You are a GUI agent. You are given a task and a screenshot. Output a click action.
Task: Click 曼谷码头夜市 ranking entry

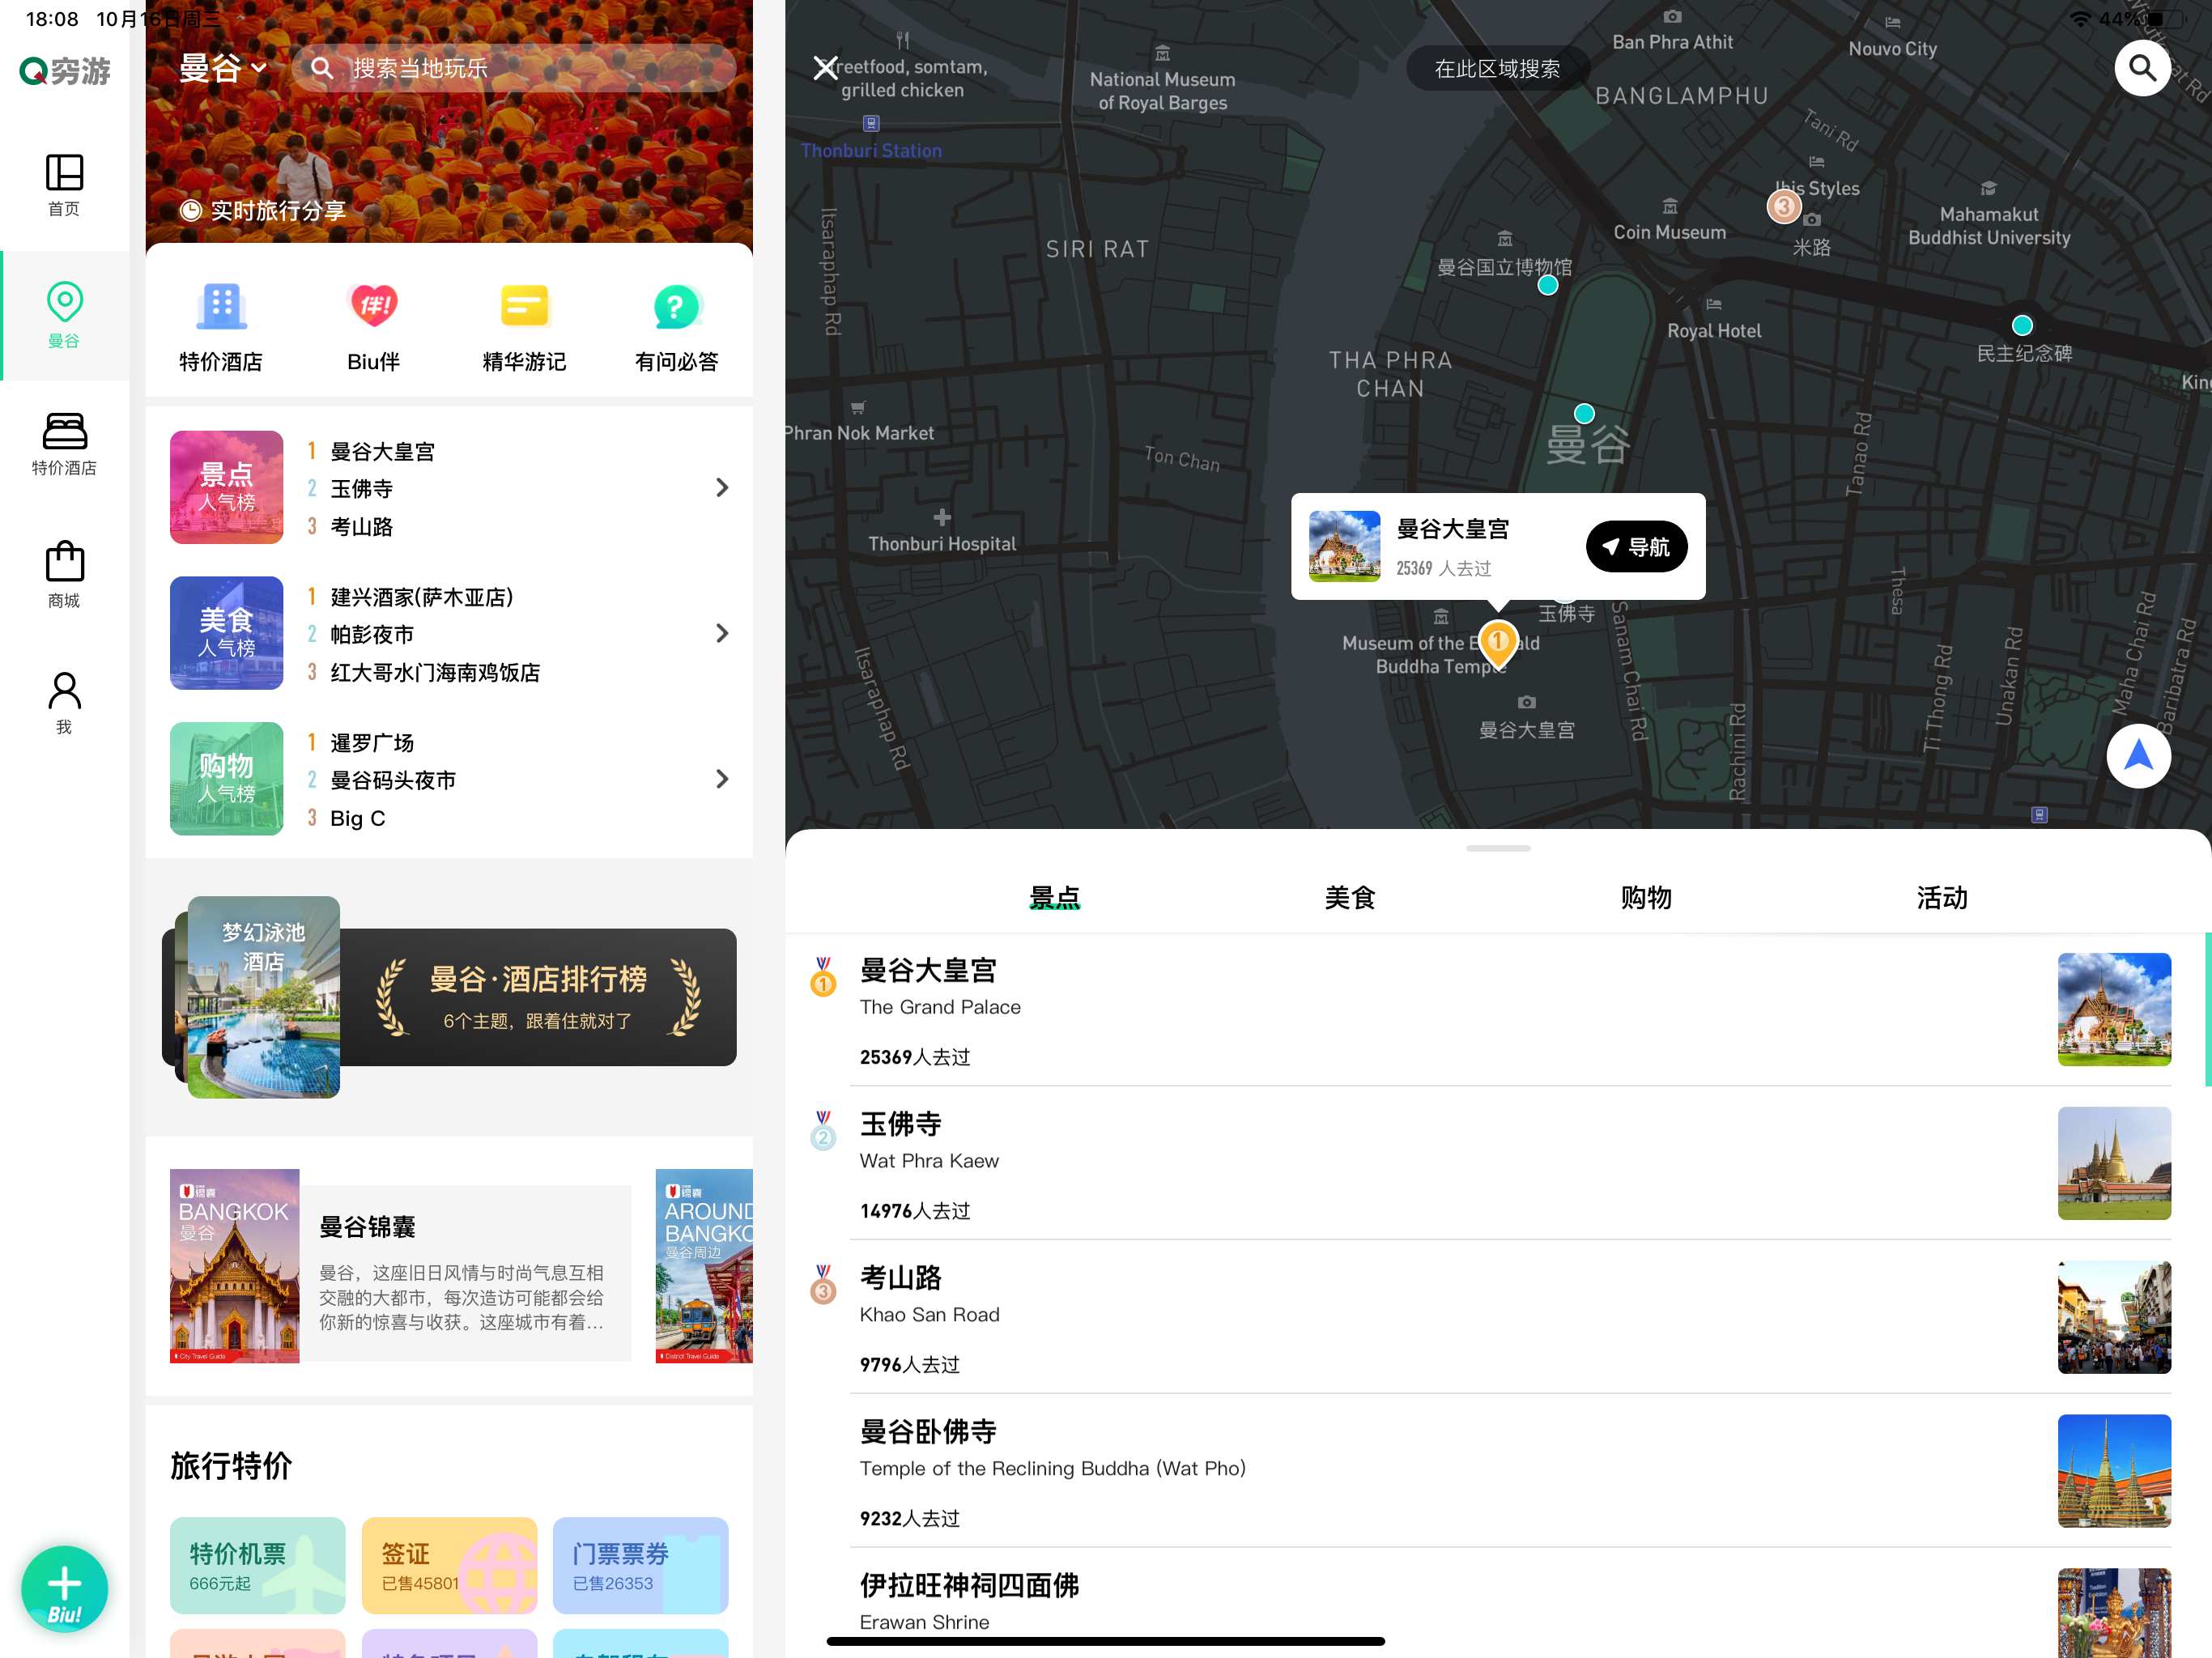click(392, 780)
